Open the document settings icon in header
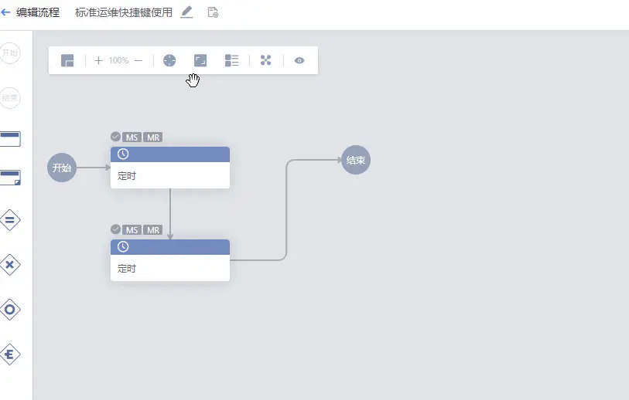This screenshot has height=400, width=629. click(x=213, y=12)
